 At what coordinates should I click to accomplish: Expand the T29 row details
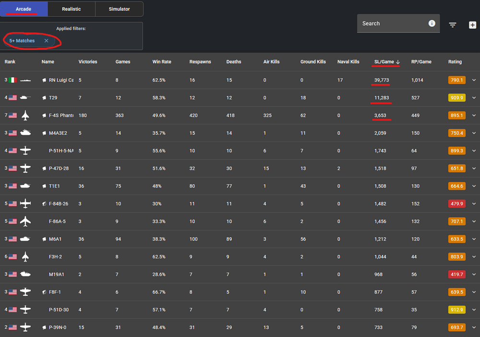[474, 98]
